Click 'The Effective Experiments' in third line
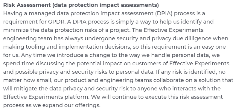The height and width of the screenshot is (111, 236). [x=168, y=30]
